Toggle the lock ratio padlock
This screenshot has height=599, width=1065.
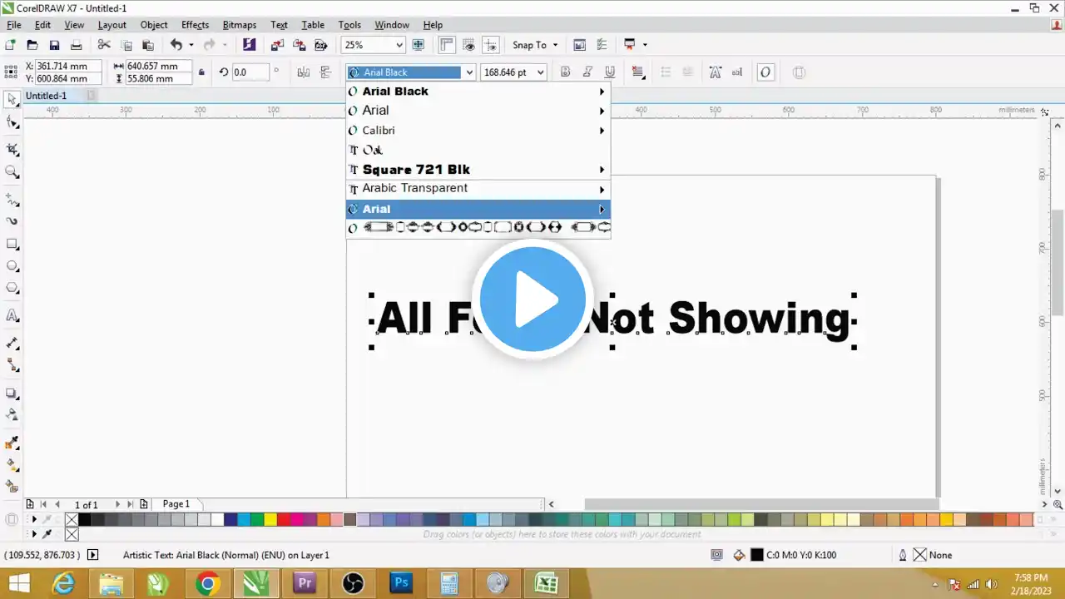point(201,72)
